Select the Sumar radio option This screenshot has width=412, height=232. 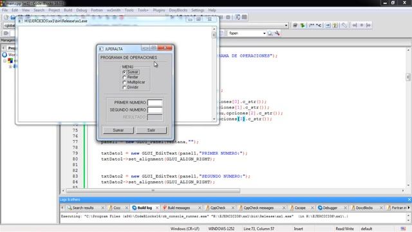(x=131, y=72)
